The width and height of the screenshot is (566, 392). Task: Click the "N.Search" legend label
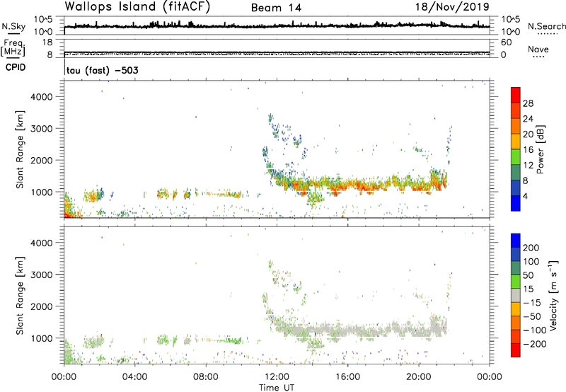pyautogui.click(x=546, y=26)
